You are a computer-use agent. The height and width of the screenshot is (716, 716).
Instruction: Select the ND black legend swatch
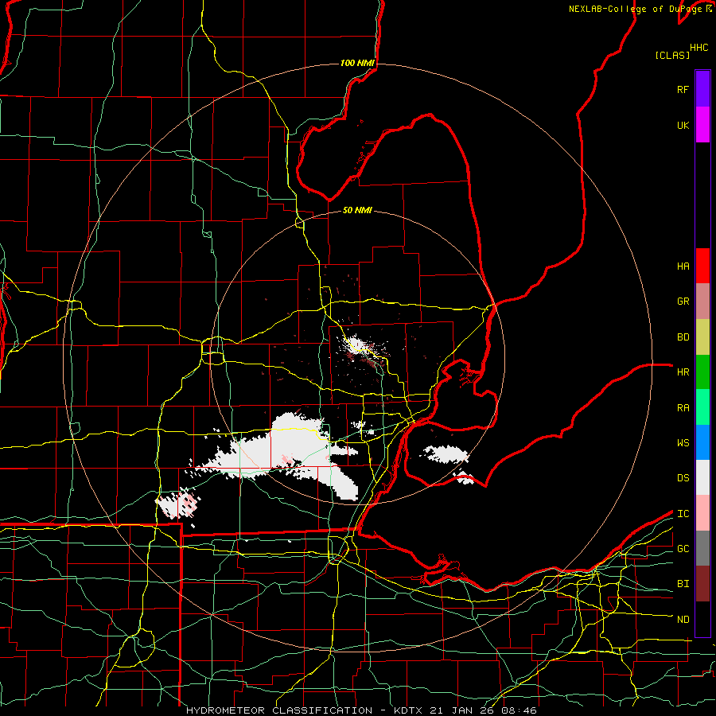coord(702,619)
